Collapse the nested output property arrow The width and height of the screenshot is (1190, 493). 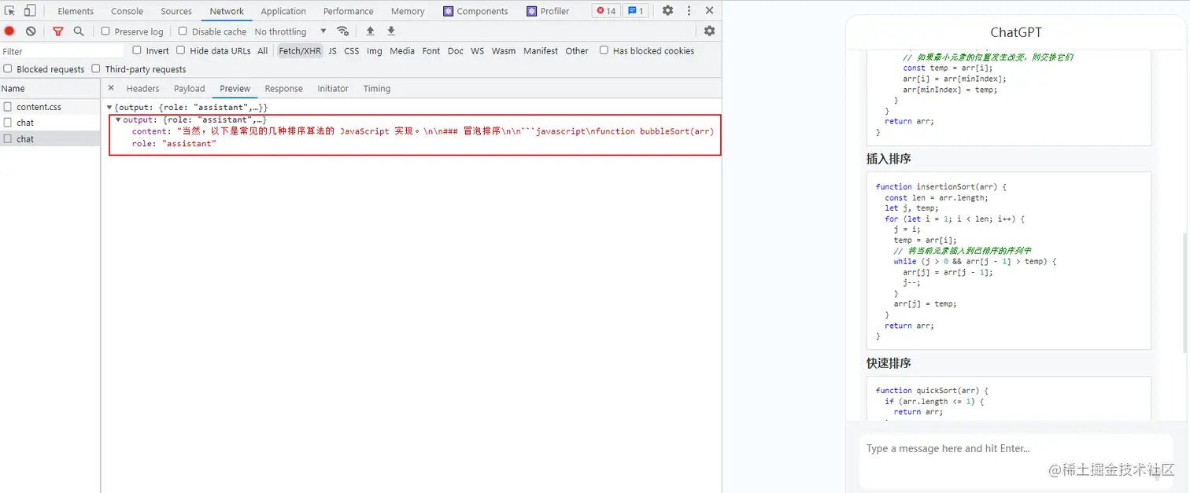119,120
